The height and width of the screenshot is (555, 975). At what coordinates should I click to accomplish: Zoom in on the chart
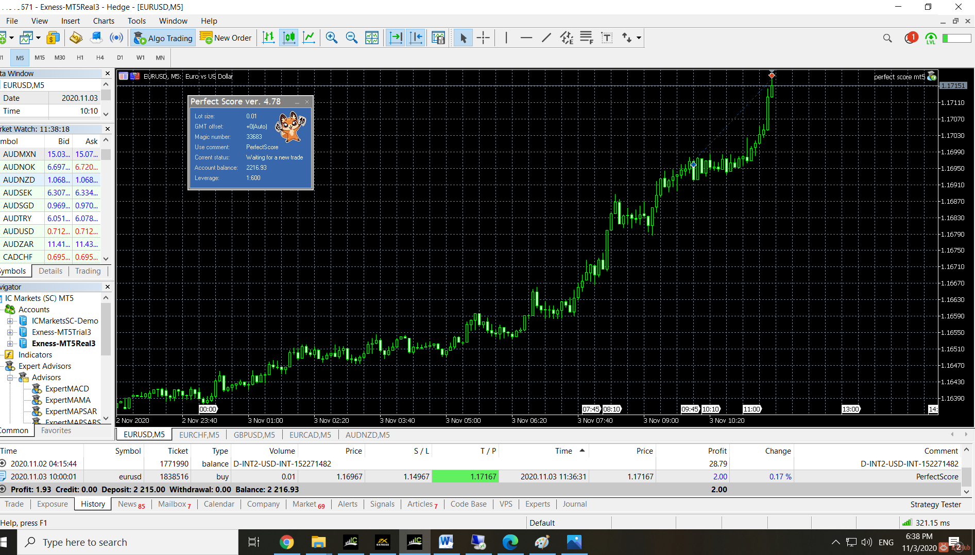[x=332, y=38]
